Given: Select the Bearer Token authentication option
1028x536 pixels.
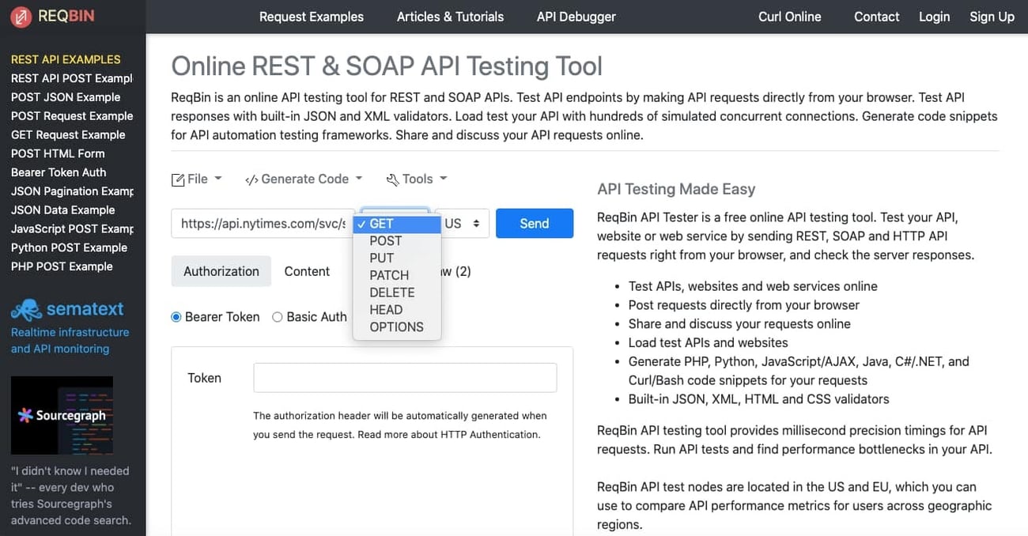Looking at the screenshot, I should [x=176, y=316].
